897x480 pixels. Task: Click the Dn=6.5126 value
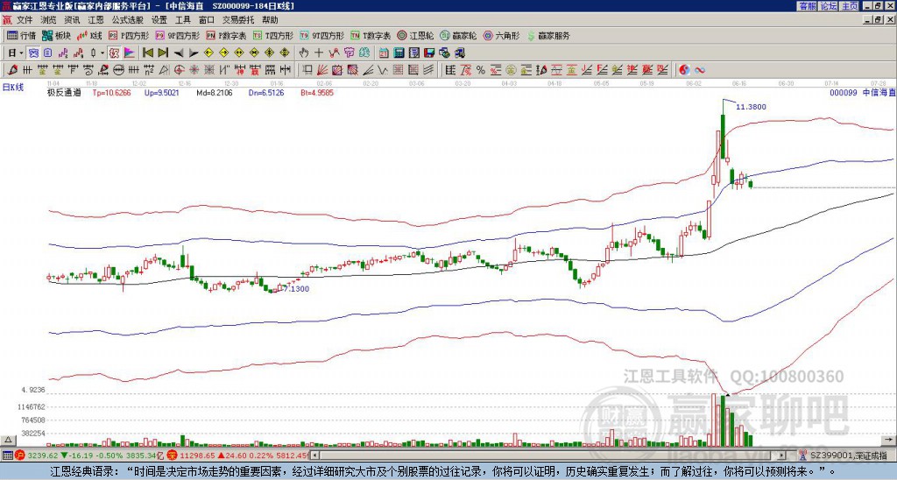tap(266, 92)
